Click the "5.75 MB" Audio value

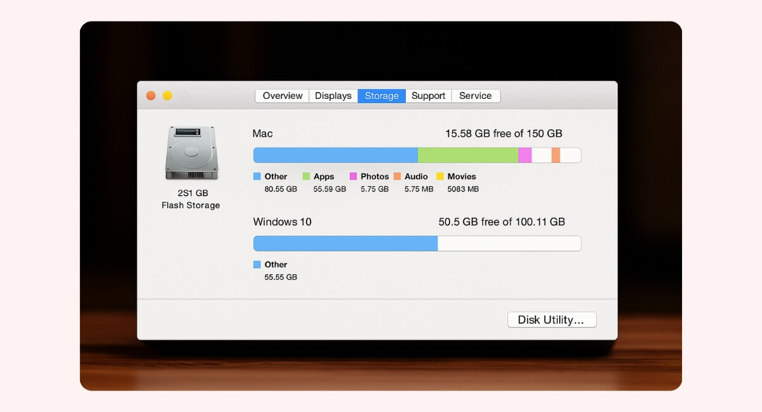(x=419, y=189)
